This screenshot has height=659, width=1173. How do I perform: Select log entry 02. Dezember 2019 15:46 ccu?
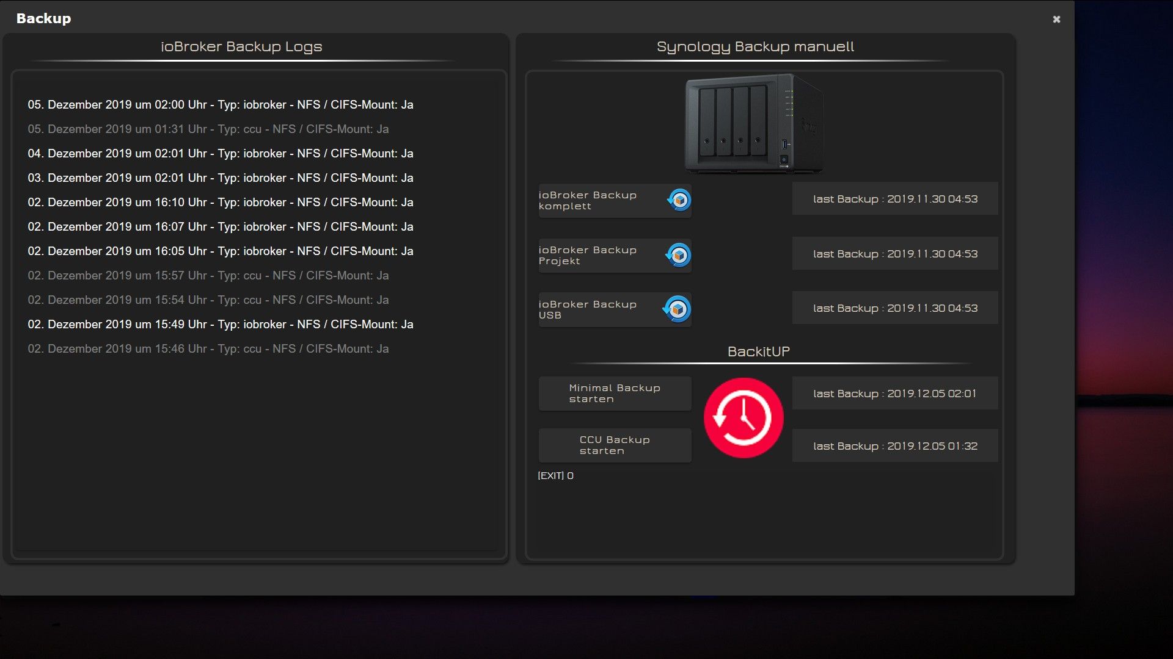pyautogui.click(x=208, y=349)
